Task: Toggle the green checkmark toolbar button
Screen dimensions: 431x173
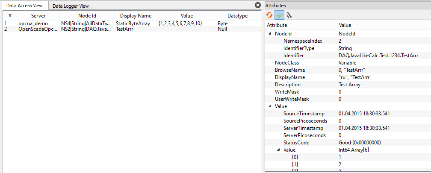Action: click(279, 15)
